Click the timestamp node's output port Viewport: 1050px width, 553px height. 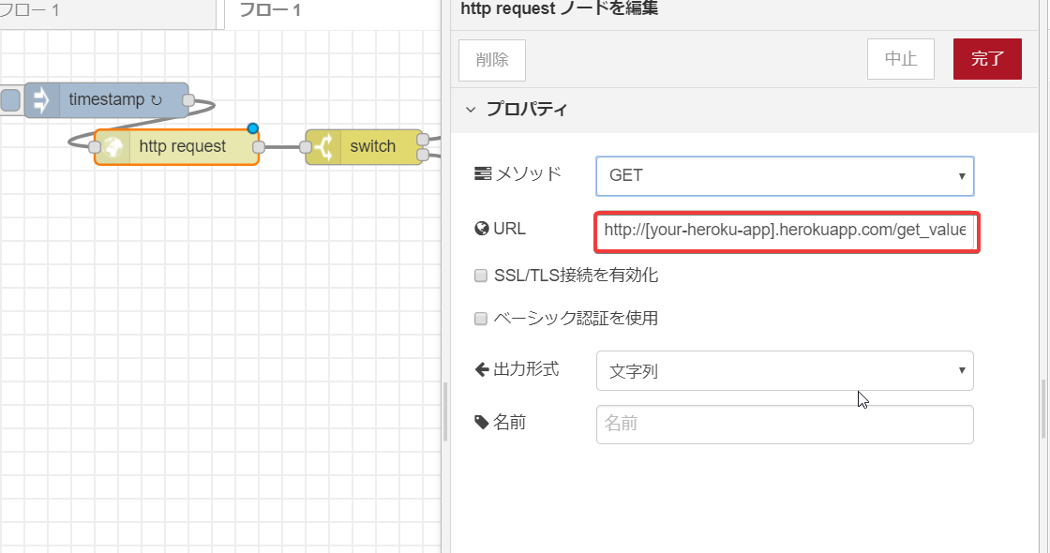pos(188,100)
